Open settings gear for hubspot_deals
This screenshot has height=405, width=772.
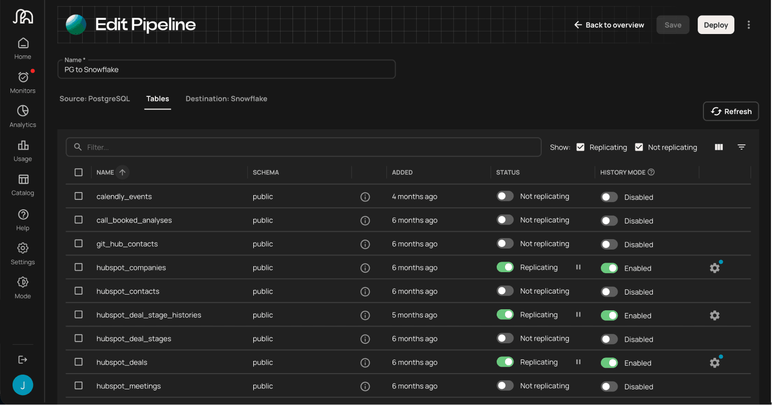(x=714, y=363)
